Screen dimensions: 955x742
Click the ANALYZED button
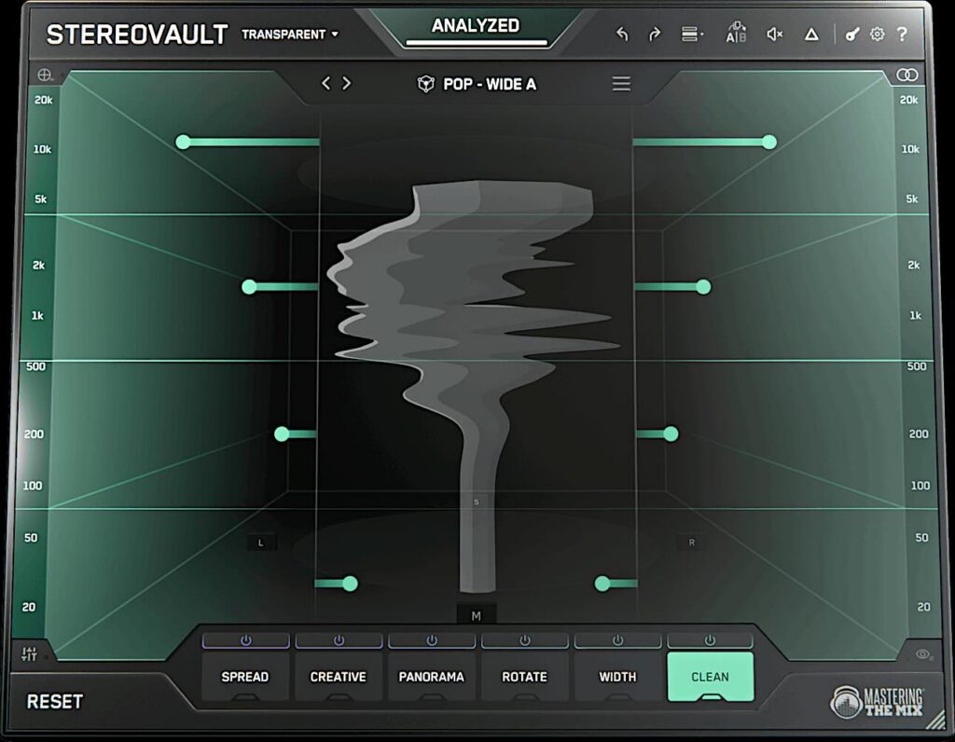(476, 26)
